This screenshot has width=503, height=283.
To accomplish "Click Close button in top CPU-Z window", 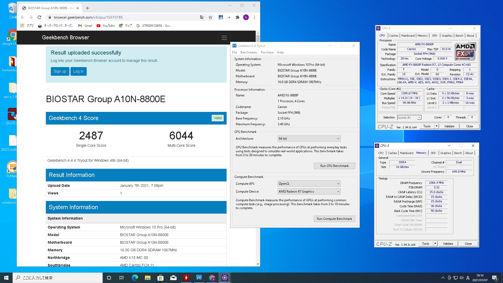I will point(469,126).
